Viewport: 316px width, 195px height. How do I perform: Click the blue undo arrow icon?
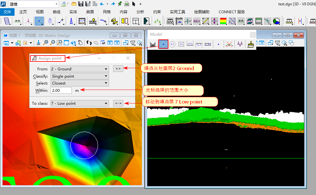pos(102,4)
